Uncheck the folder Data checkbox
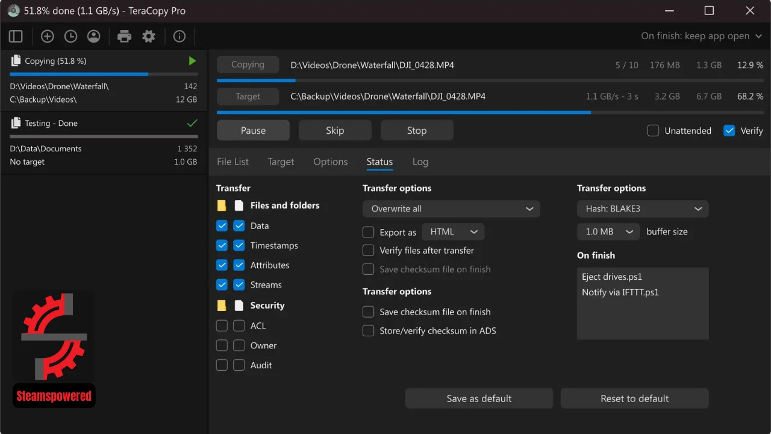 tap(222, 225)
